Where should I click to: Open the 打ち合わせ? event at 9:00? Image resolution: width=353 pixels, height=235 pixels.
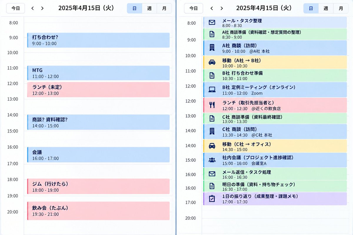(98, 40)
